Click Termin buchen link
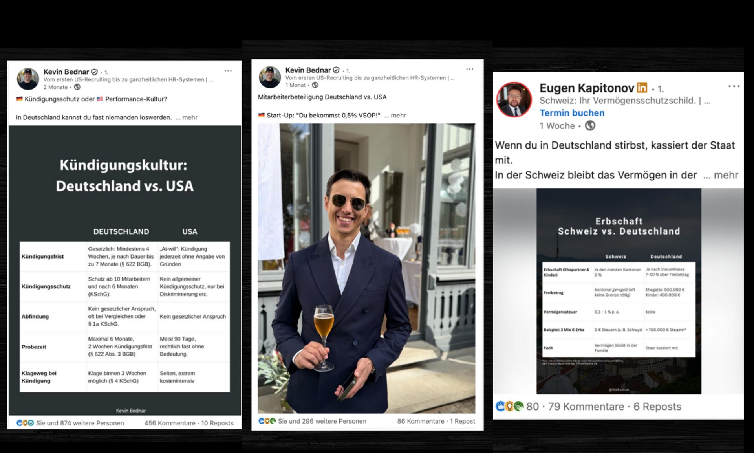The image size is (754, 453). pyautogui.click(x=572, y=113)
